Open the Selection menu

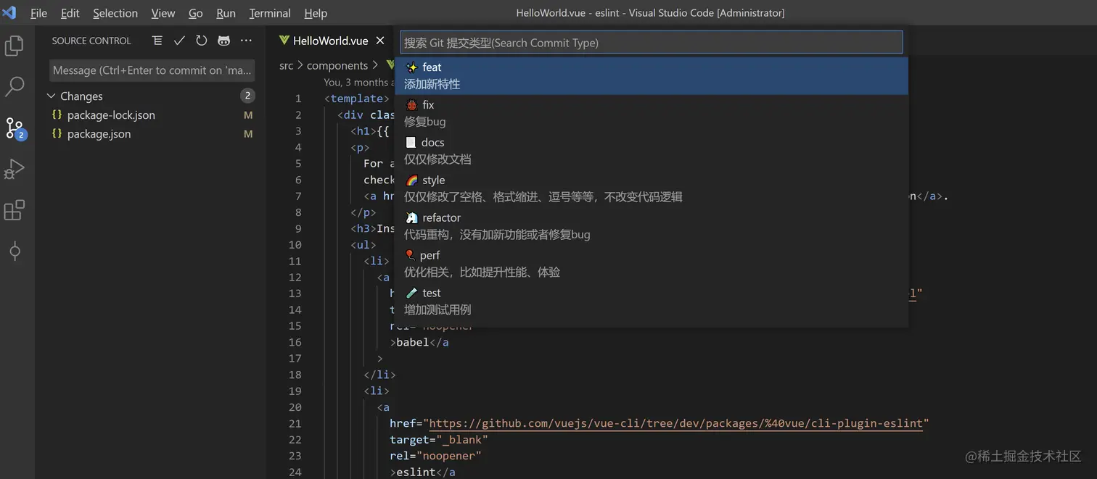coord(115,13)
